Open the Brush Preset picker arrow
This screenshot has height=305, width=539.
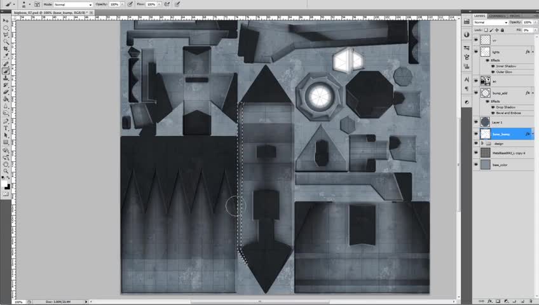(x=30, y=4)
